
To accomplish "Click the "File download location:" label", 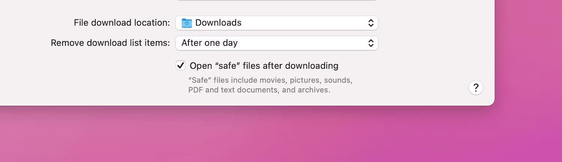I will click(x=122, y=23).
